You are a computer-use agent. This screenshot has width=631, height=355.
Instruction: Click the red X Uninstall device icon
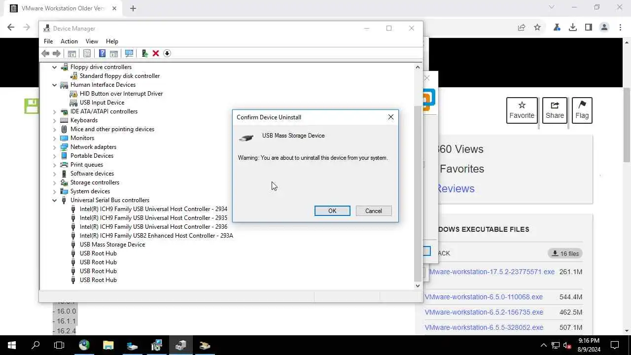point(156,53)
